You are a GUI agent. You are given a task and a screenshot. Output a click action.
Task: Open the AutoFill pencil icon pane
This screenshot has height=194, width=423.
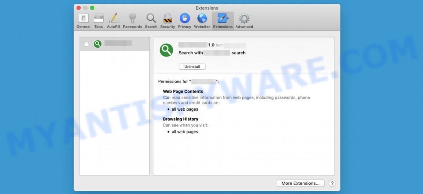[113, 21]
